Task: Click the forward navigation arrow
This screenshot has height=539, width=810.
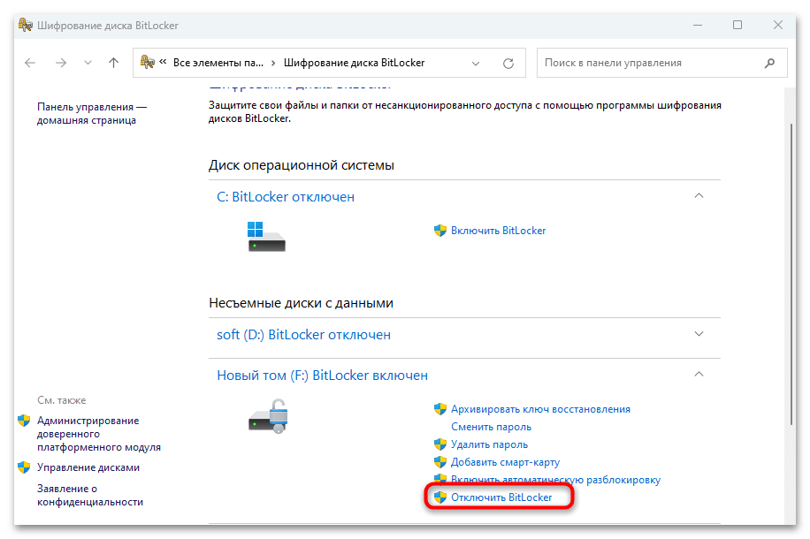Action: [60, 62]
